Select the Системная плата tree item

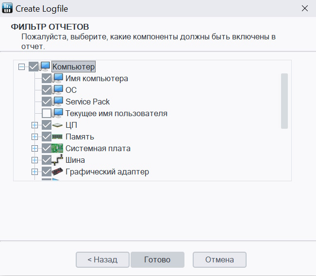[x=98, y=148]
